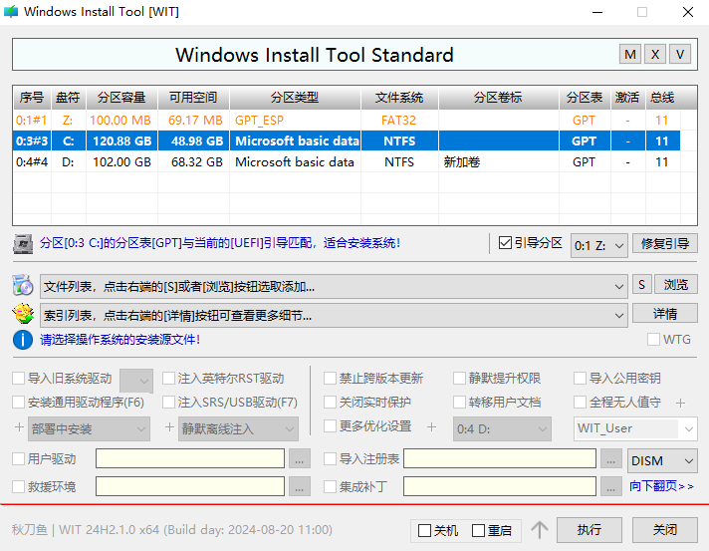
Task: Click the M button in header
Action: click(630, 55)
